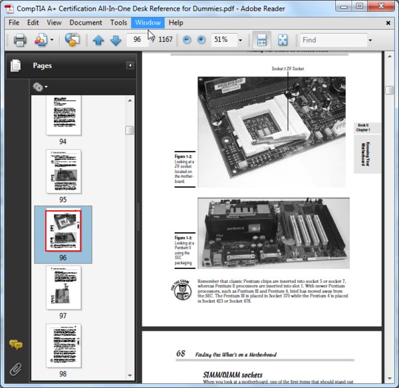Image resolution: width=399 pixels, height=388 pixels.
Task: Select page 95 thumbnail
Action: 64,171
